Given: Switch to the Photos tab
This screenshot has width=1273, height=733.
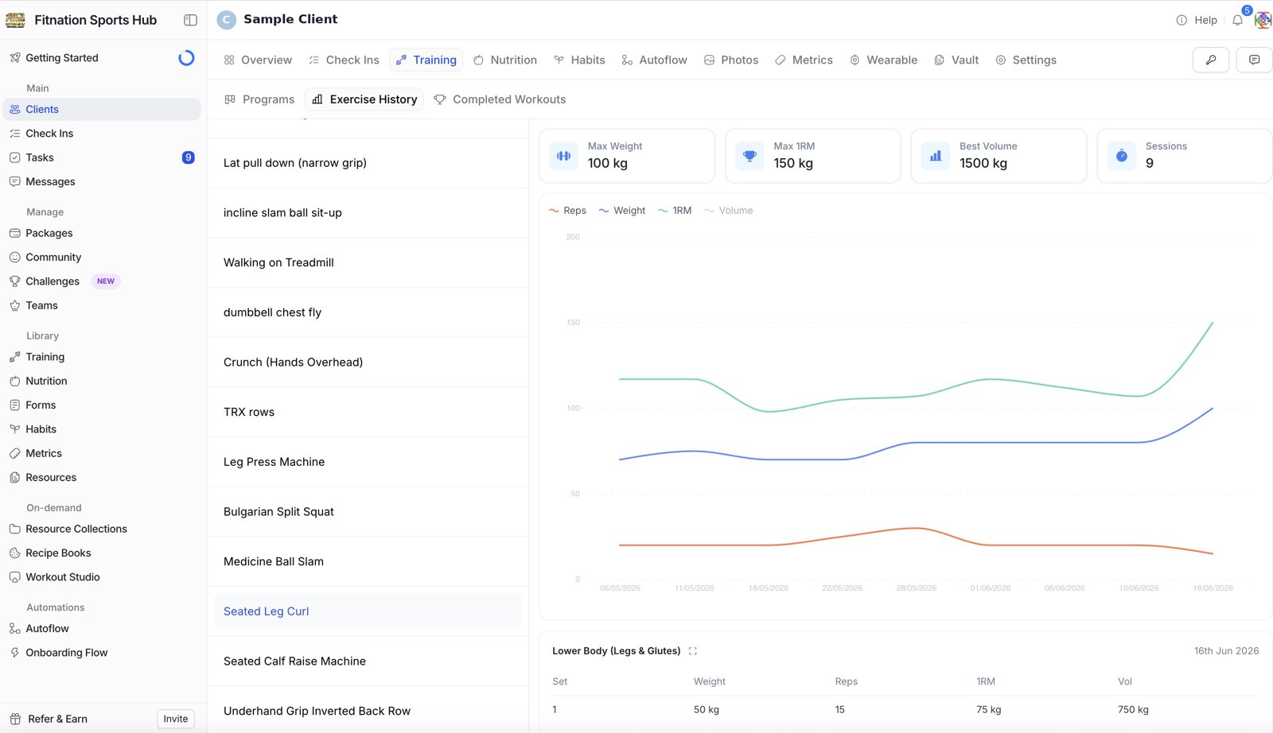Looking at the screenshot, I should tap(731, 60).
